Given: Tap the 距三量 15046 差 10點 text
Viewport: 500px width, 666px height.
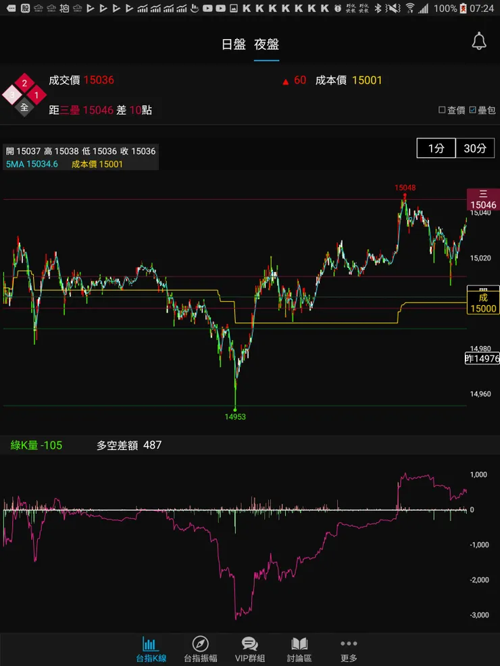Looking at the screenshot, I should tap(101, 111).
